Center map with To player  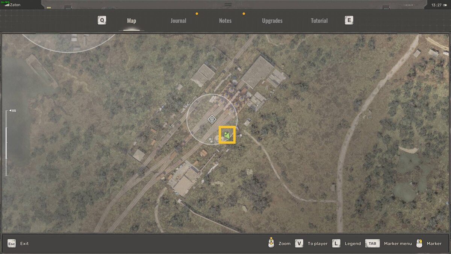tap(318, 243)
